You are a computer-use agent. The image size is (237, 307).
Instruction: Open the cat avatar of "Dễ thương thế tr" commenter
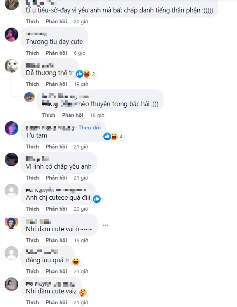pyautogui.click(x=12, y=66)
